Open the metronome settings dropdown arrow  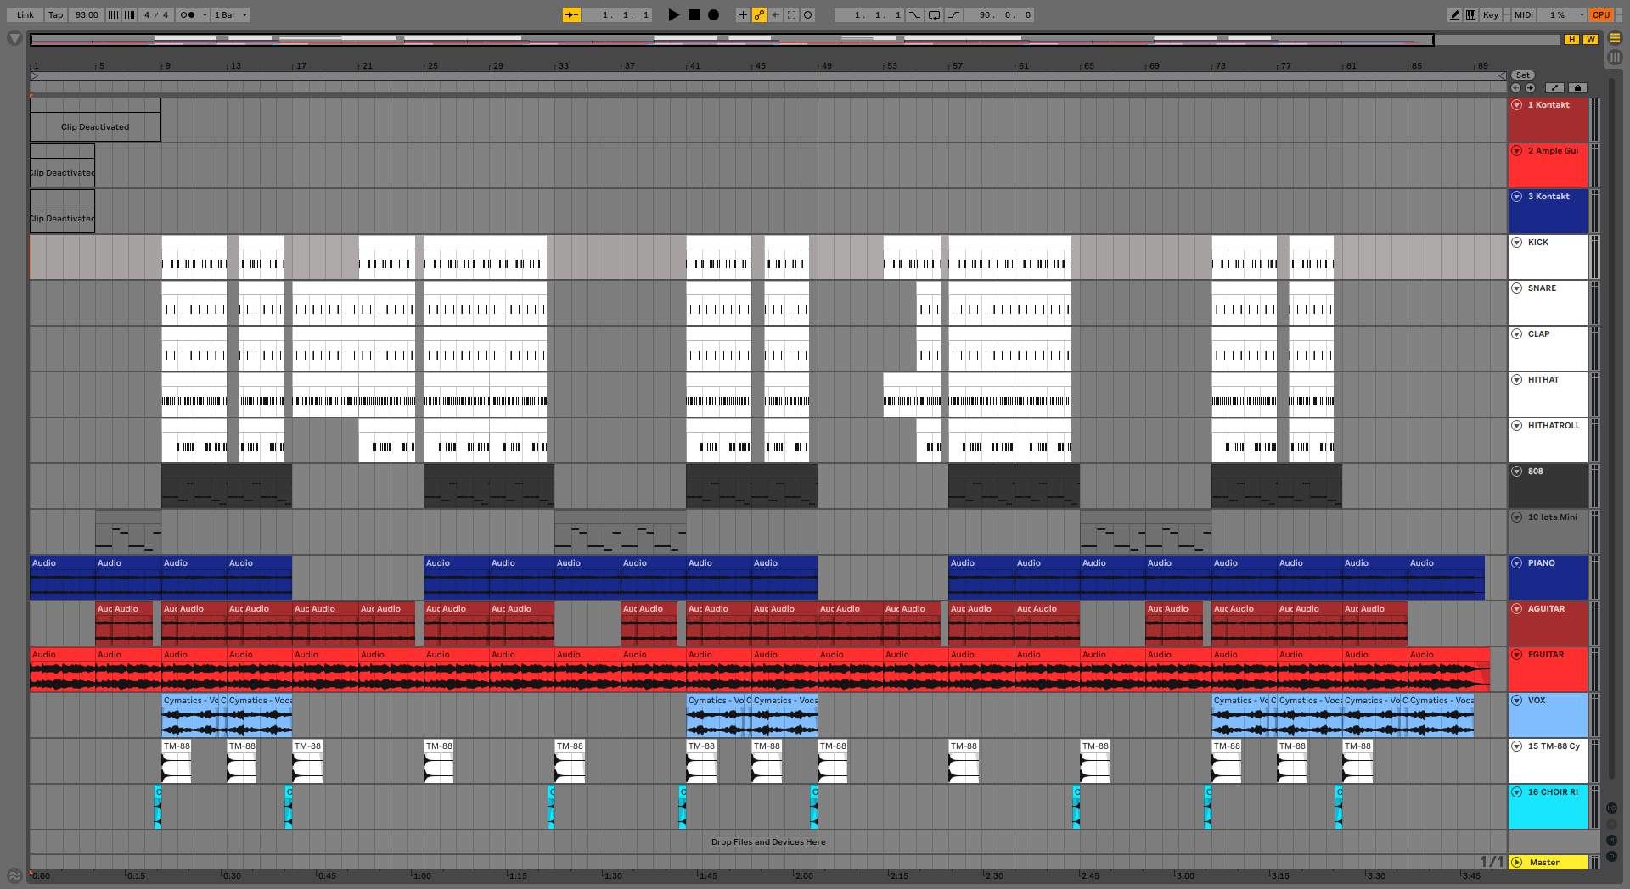(205, 14)
